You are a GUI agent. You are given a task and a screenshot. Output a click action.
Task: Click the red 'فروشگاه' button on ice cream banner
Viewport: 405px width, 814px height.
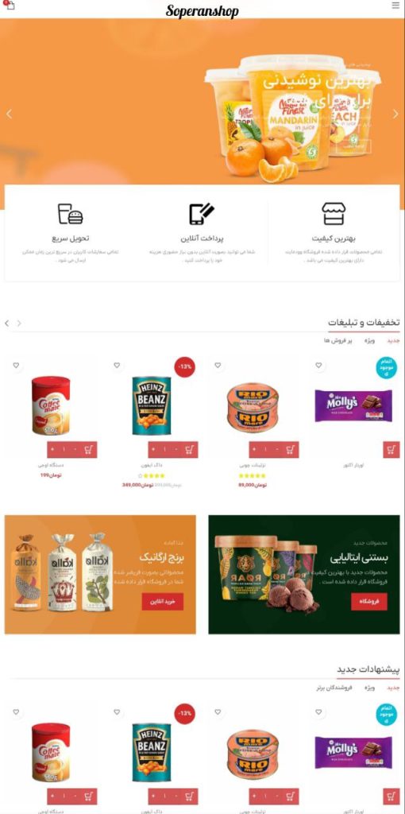pos(369,602)
